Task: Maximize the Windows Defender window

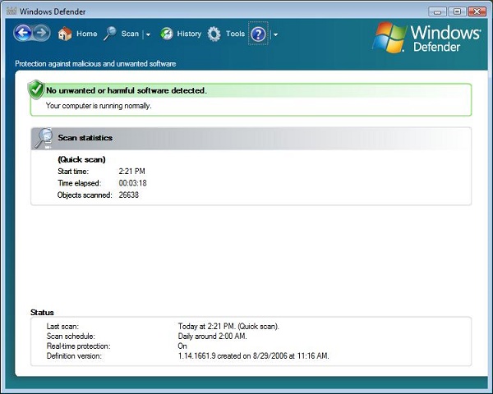Action: click(458, 11)
